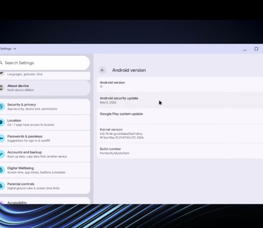
Task: Open the Android security update row
Action: point(180,100)
